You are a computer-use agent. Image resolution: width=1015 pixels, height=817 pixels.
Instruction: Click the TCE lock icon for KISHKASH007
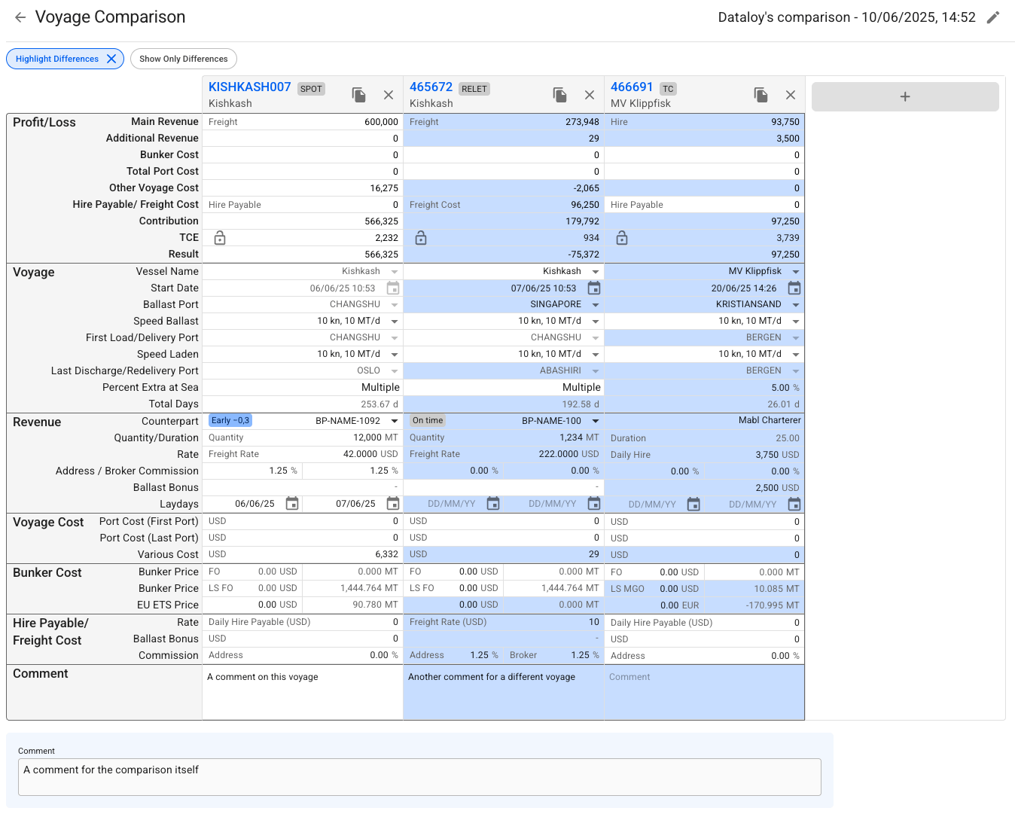coord(220,238)
